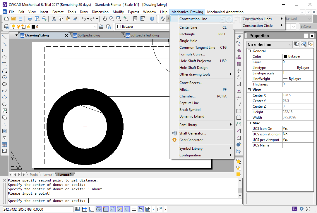Open the No selection dropdown in Properties
The height and width of the screenshot is (213, 317).
click(270, 45)
